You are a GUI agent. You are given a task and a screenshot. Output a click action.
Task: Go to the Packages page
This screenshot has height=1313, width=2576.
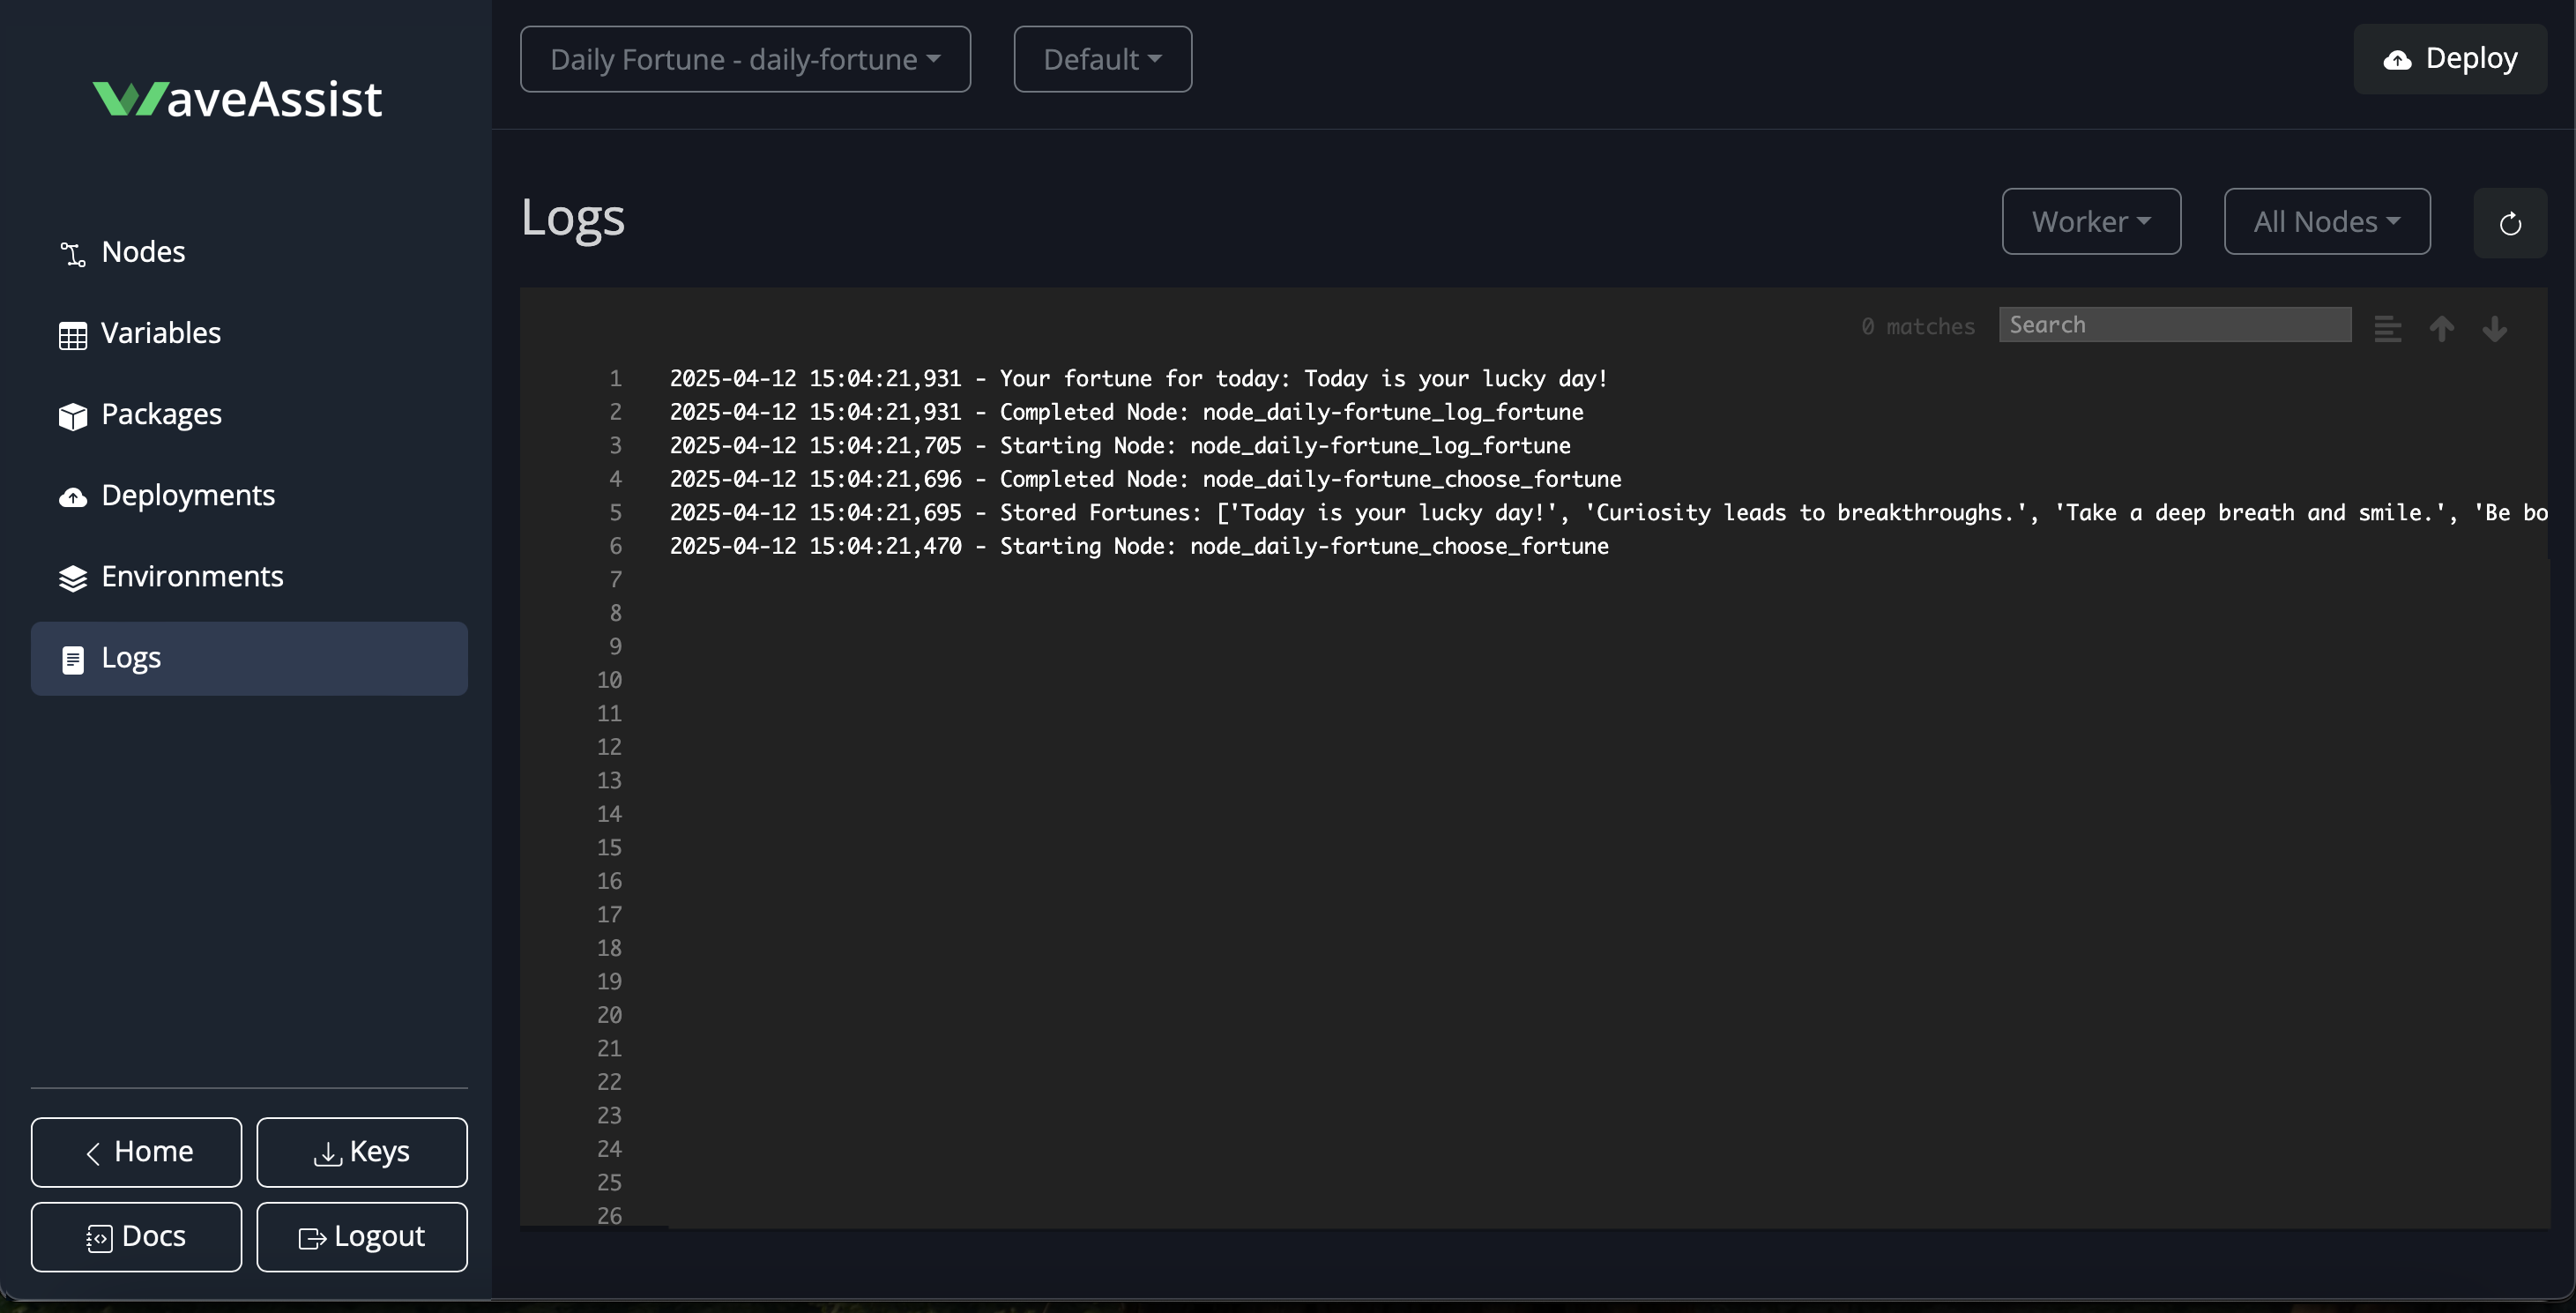161,414
